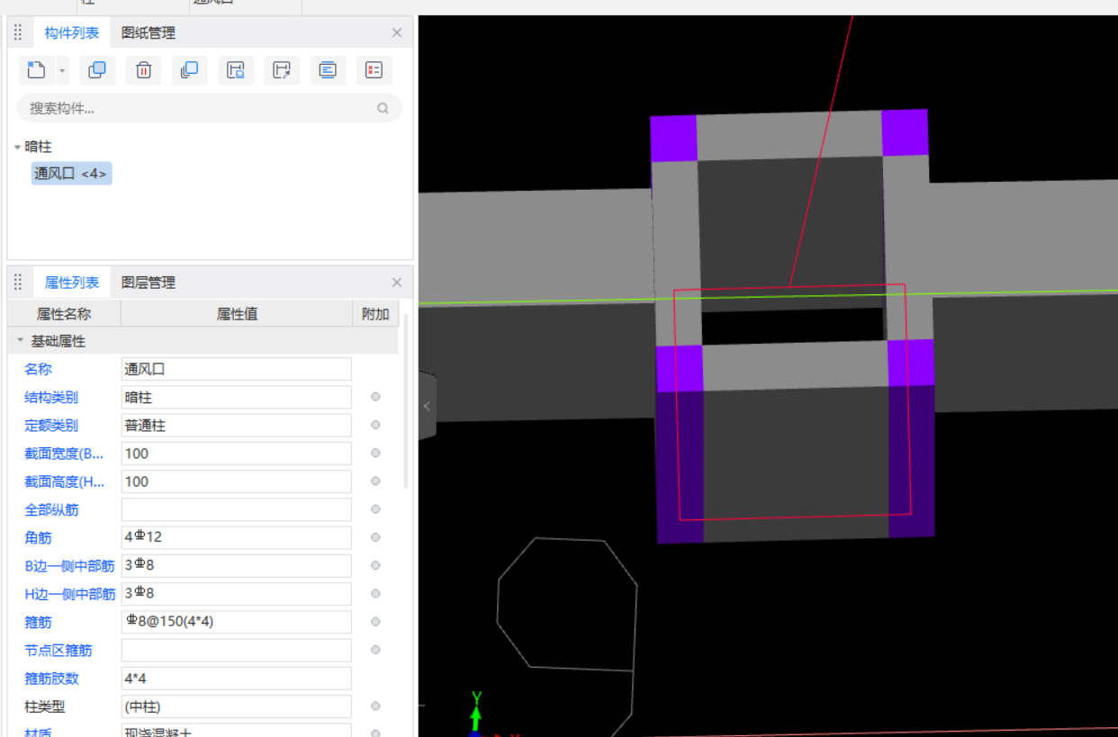Switch to the 图层管理 tab
The image size is (1118, 737).
[149, 283]
